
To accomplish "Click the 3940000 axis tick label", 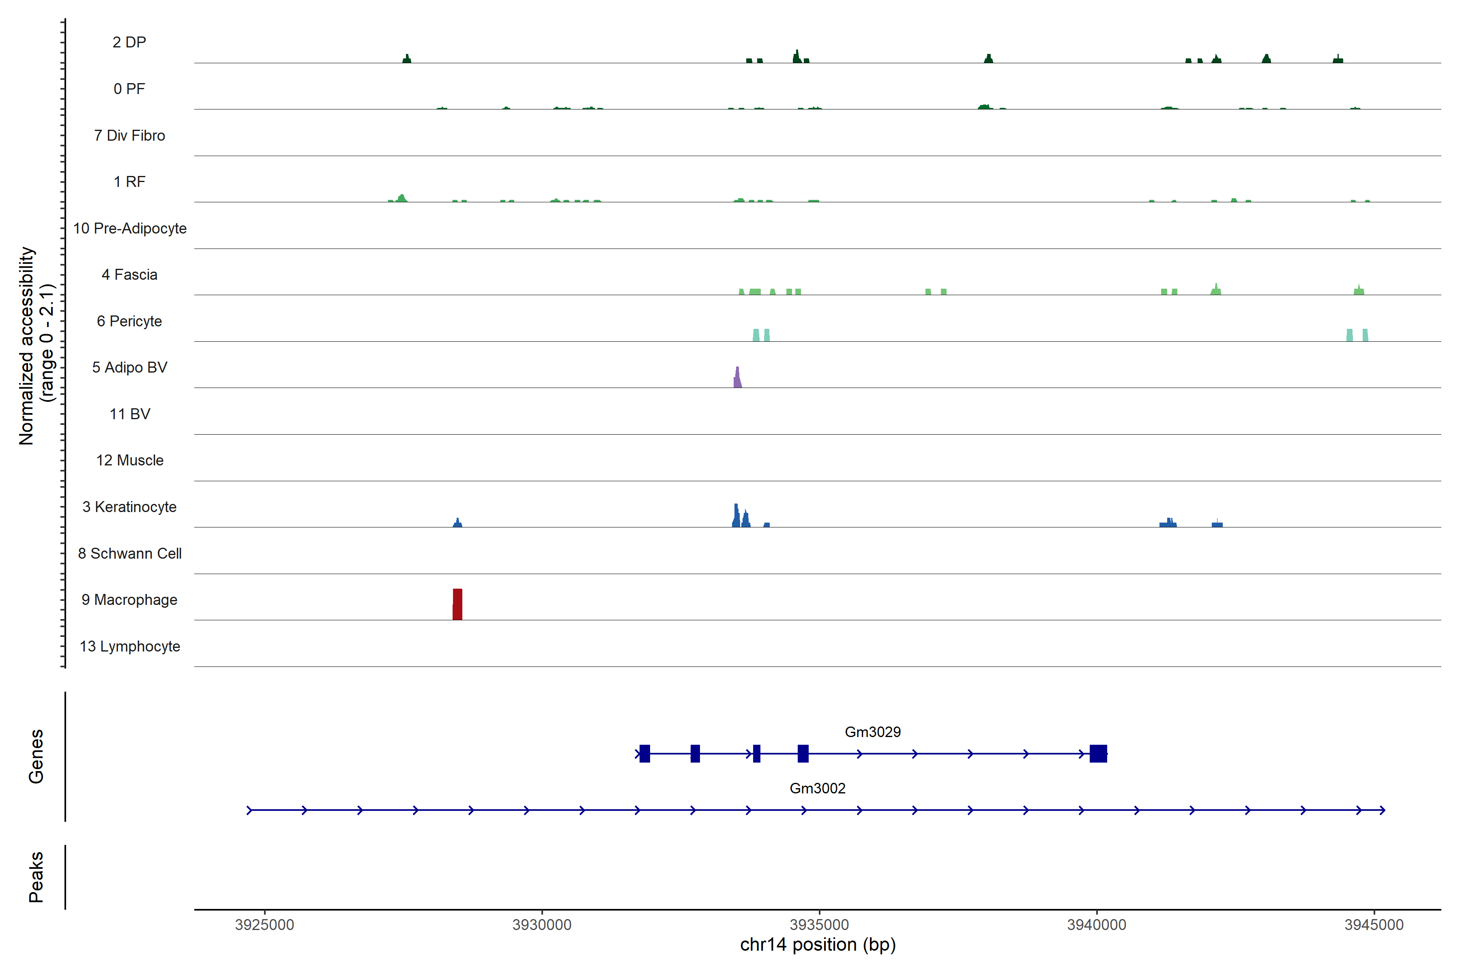I will tap(1096, 925).
